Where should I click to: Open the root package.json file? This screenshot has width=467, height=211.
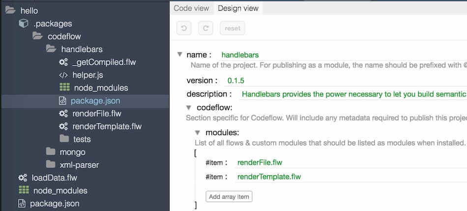pos(55,204)
